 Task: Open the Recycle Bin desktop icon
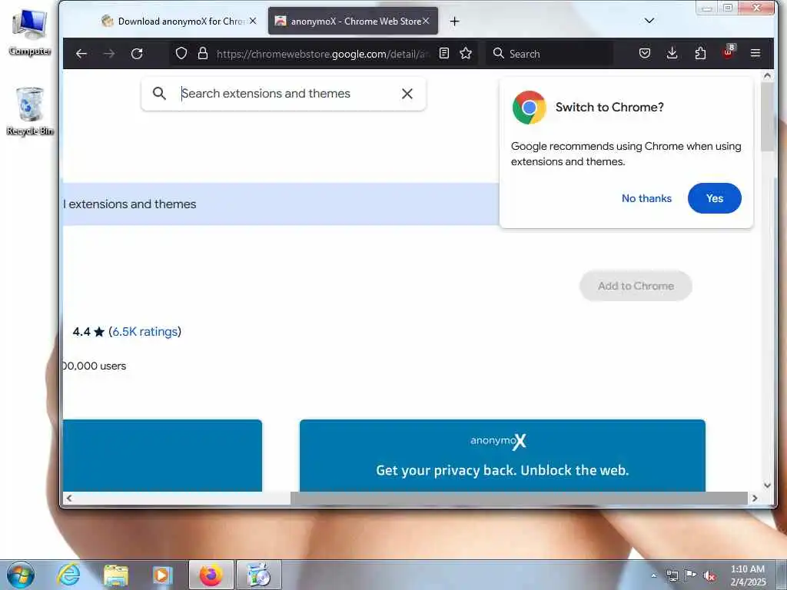(x=30, y=111)
